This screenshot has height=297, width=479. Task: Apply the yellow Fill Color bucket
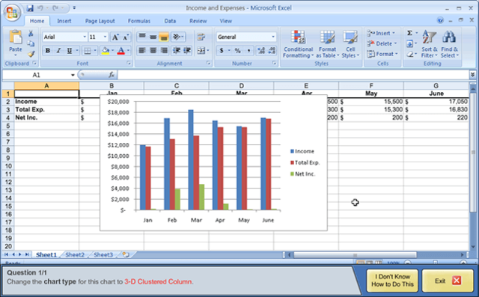click(106, 50)
